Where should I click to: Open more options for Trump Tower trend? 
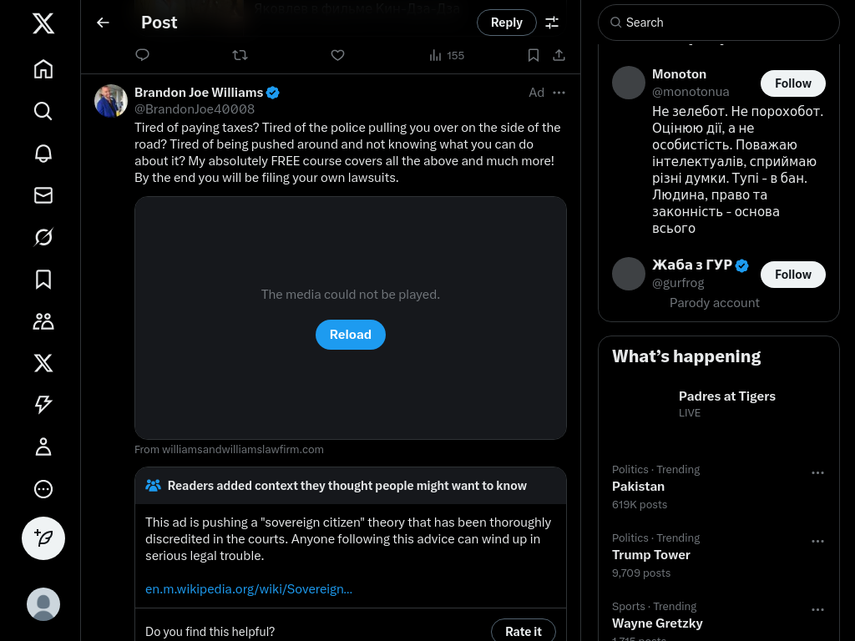tap(817, 542)
